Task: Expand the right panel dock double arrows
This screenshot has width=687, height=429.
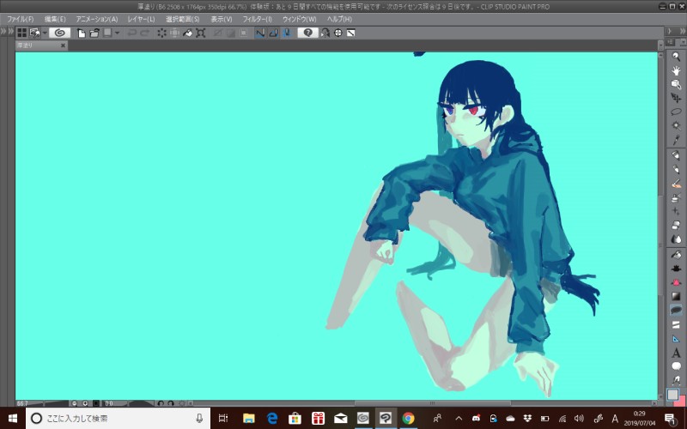Action: pos(682,31)
